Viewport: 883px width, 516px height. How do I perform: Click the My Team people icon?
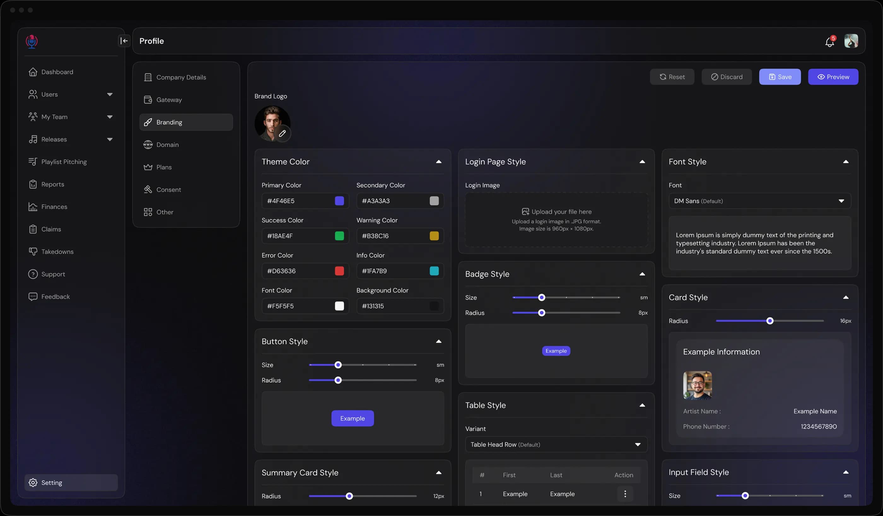pos(33,117)
